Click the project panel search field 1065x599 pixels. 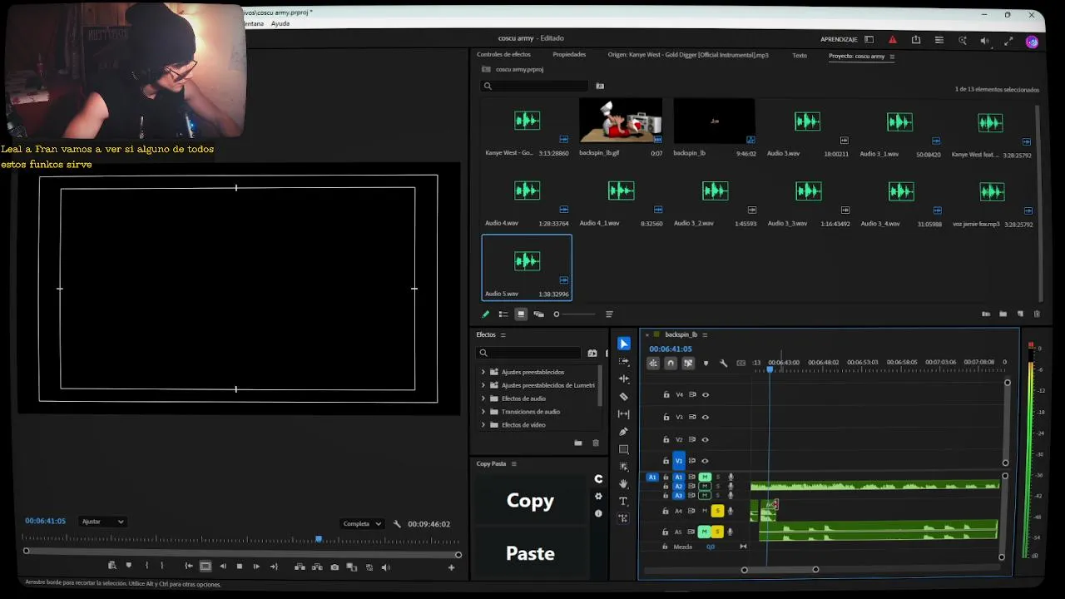coord(535,86)
